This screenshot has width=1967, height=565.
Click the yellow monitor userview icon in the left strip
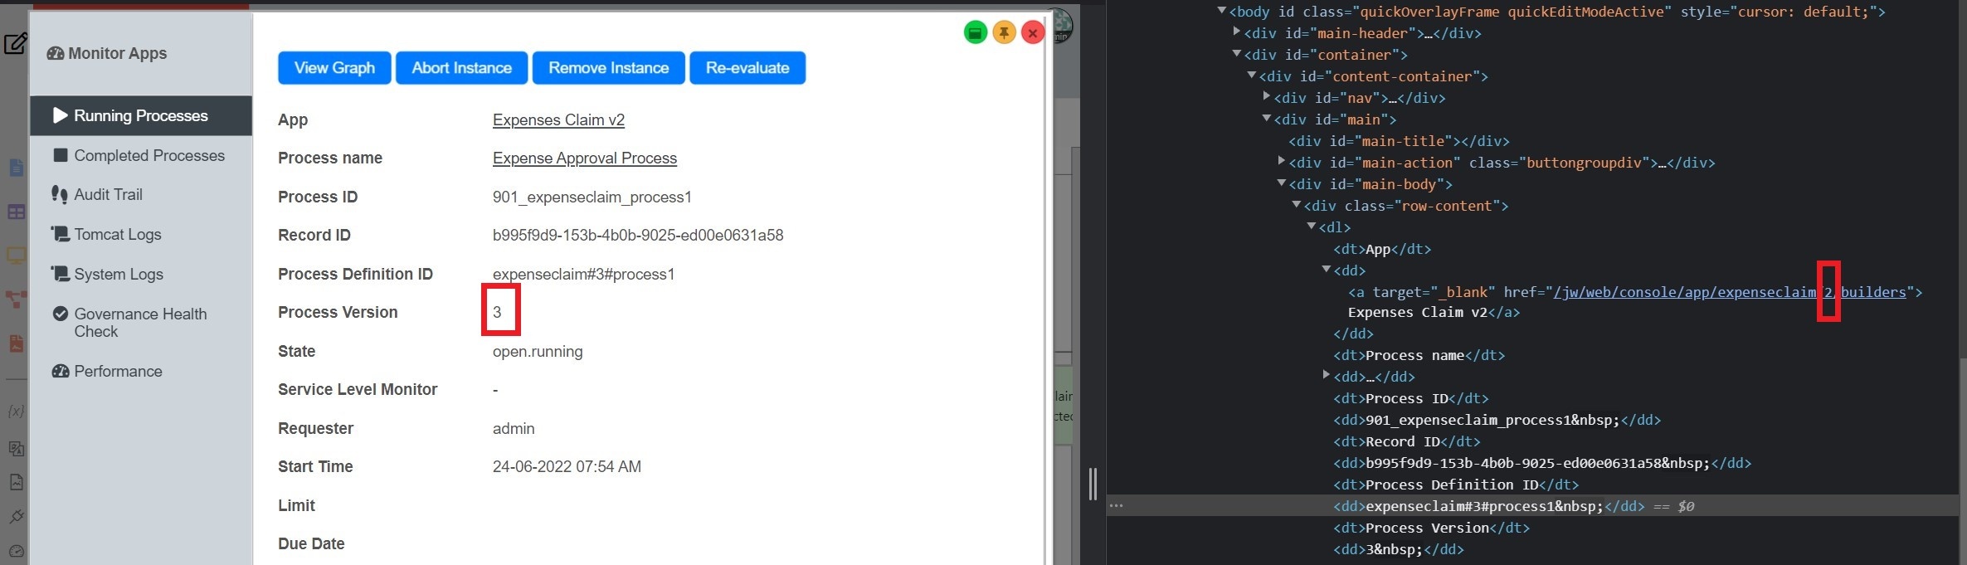[x=16, y=256]
